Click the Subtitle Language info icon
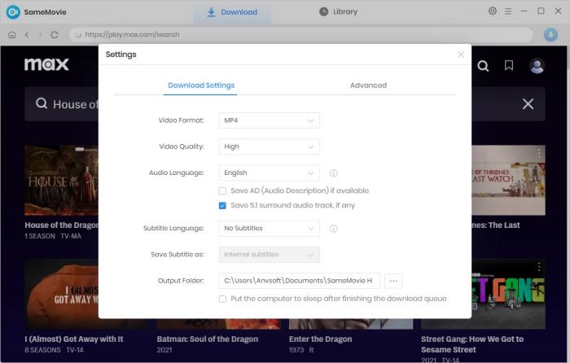The height and width of the screenshot is (363, 570). (x=334, y=229)
